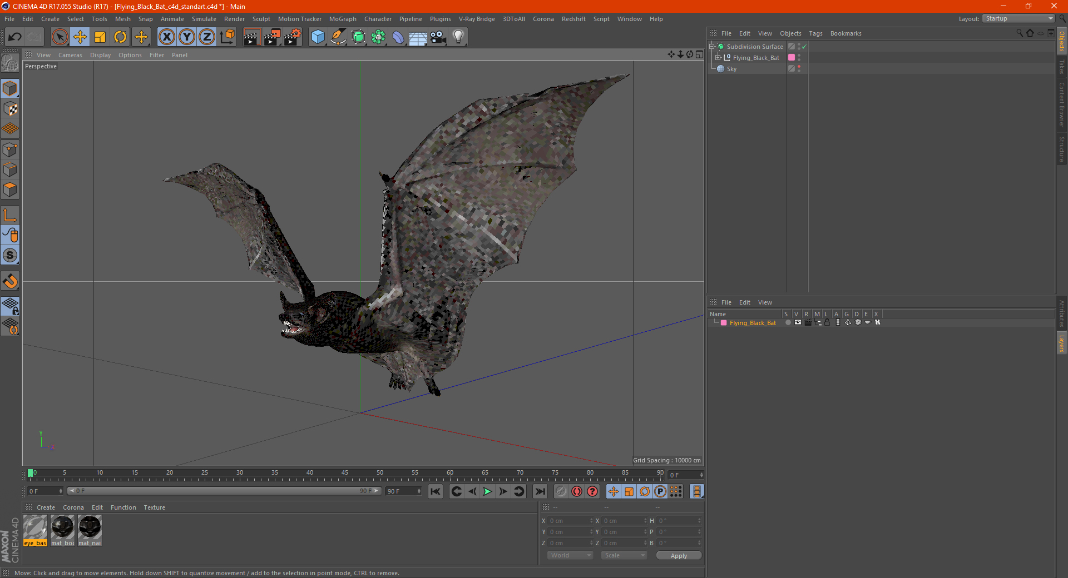
Task: Click the Array modeling object icon
Action: point(378,37)
